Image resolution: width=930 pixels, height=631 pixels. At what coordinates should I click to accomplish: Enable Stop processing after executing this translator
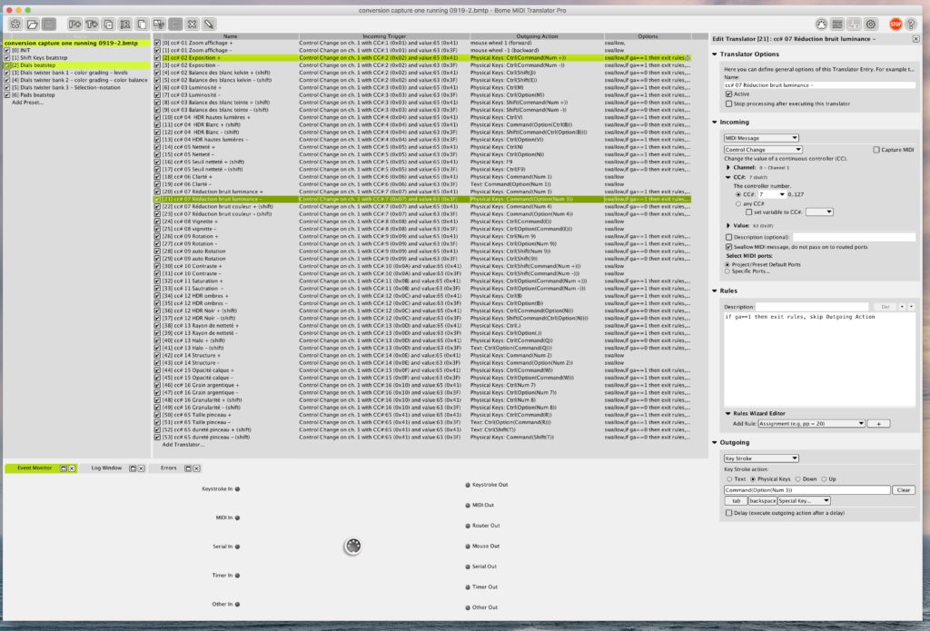729,104
